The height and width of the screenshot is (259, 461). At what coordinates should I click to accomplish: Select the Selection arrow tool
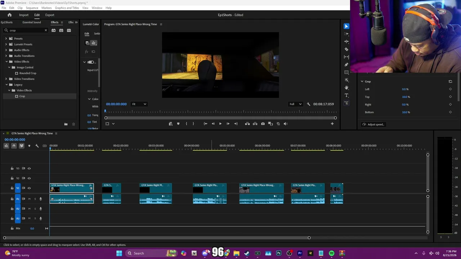(346, 26)
